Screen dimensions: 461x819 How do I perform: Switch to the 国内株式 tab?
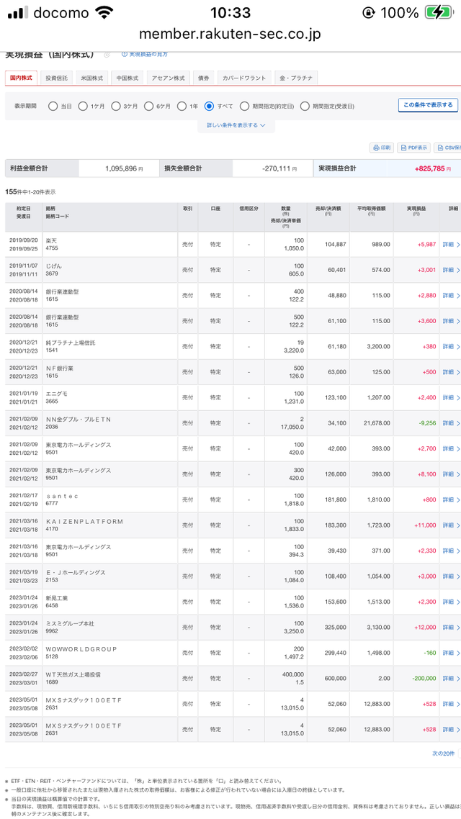pyautogui.click(x=22, y=78)
